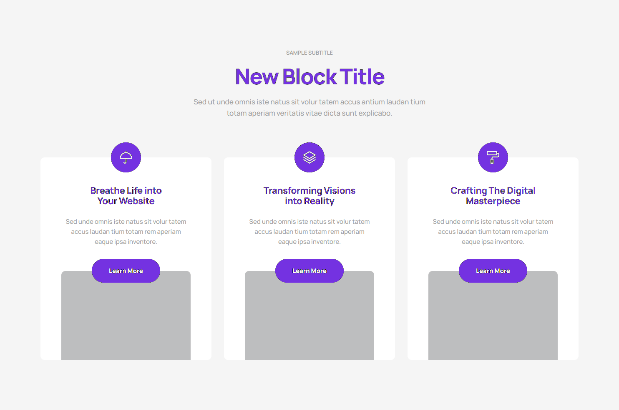Select the 'Transforming Visions into Reality' heading
The image size is (619, 410).
(309, 196)
